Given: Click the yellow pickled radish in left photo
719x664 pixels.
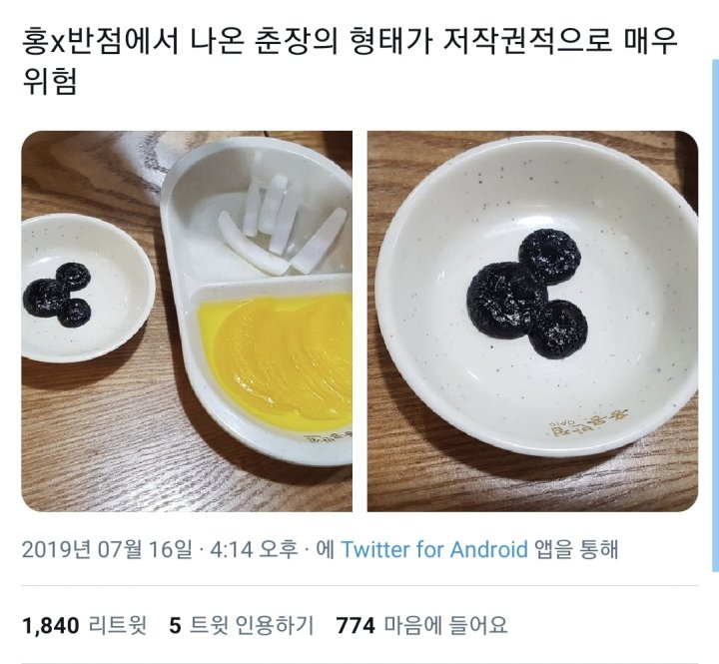Looking at the screenshot, I should (x=278, y=355).
